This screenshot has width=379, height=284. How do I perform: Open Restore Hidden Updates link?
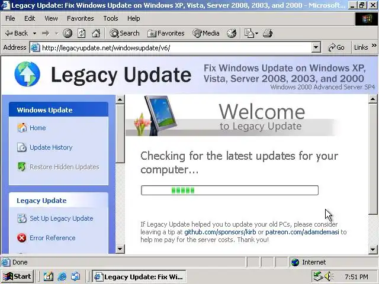[x=65, y=167]
